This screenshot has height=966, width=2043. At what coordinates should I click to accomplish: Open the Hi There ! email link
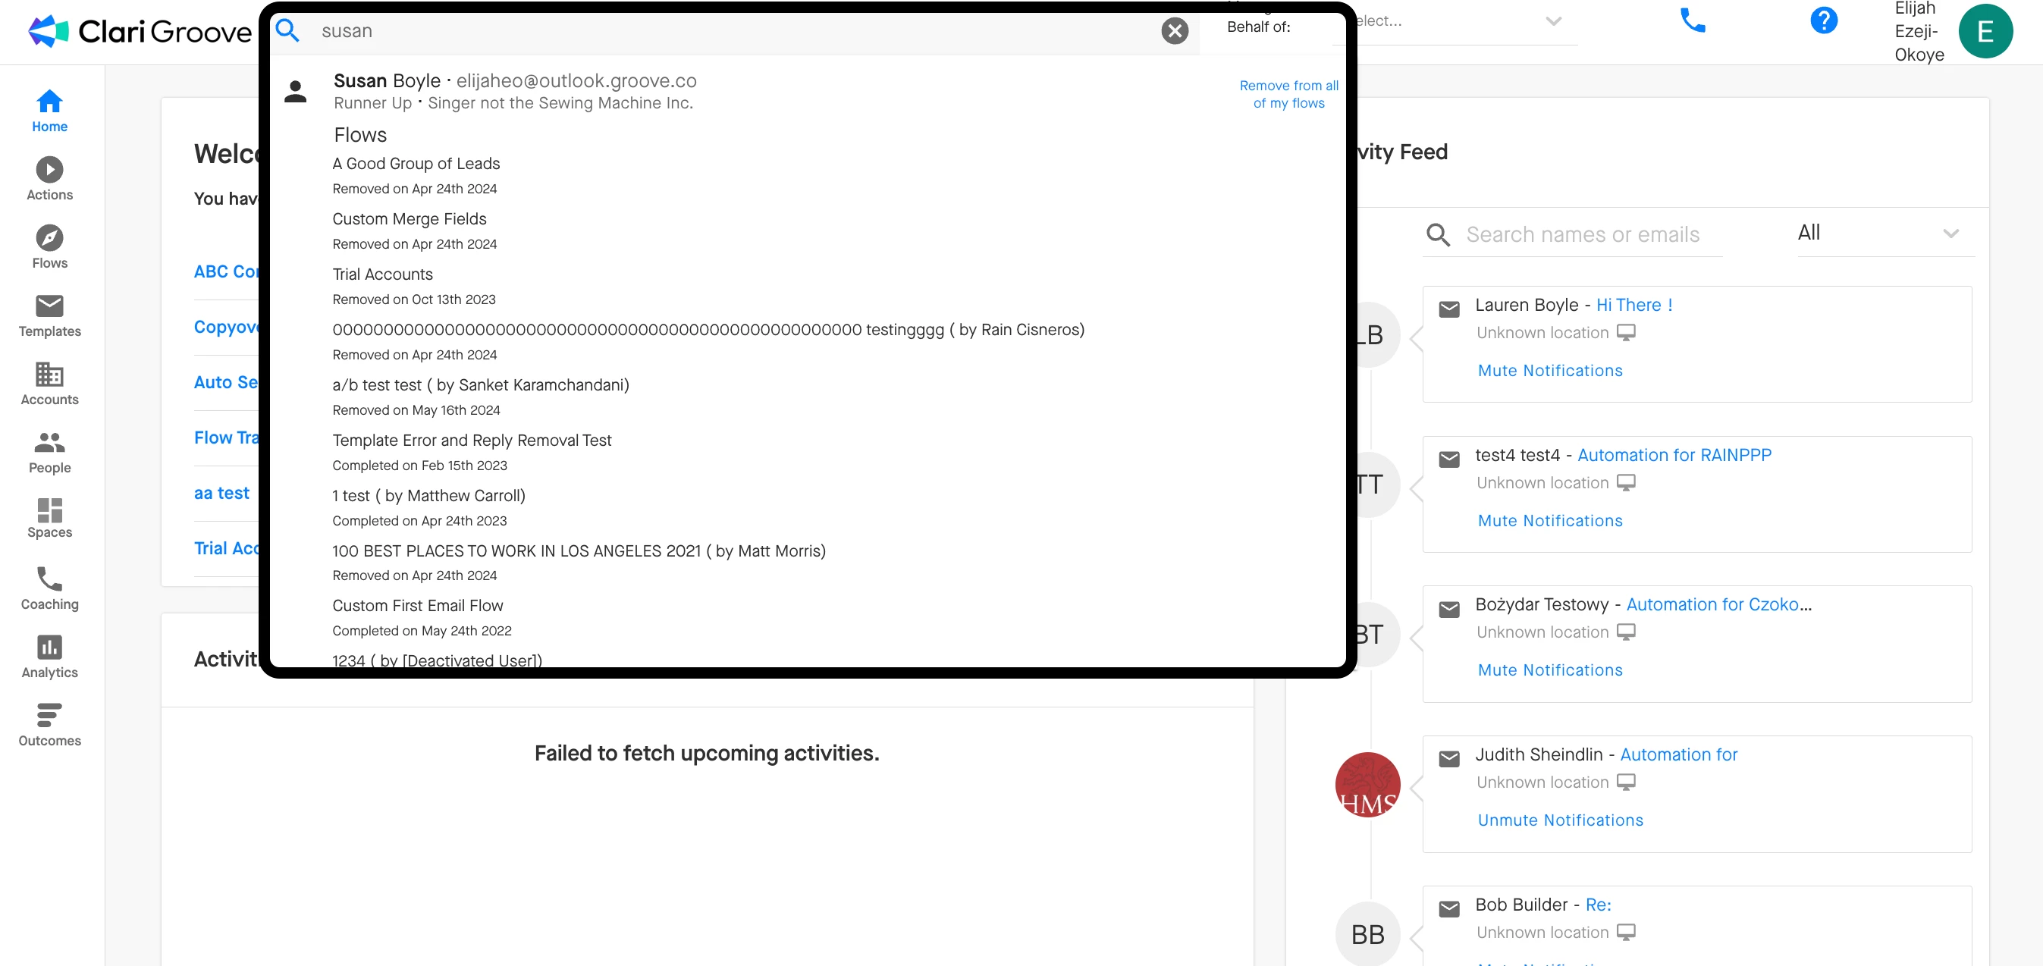(1633, 305)
